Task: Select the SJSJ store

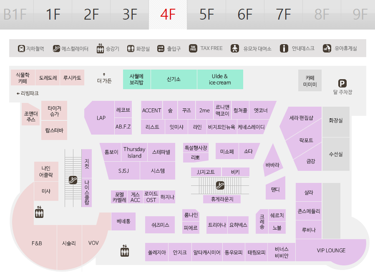Action: click(123, 171)
